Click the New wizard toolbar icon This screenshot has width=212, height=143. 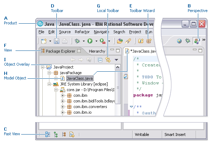click(44, 41)
